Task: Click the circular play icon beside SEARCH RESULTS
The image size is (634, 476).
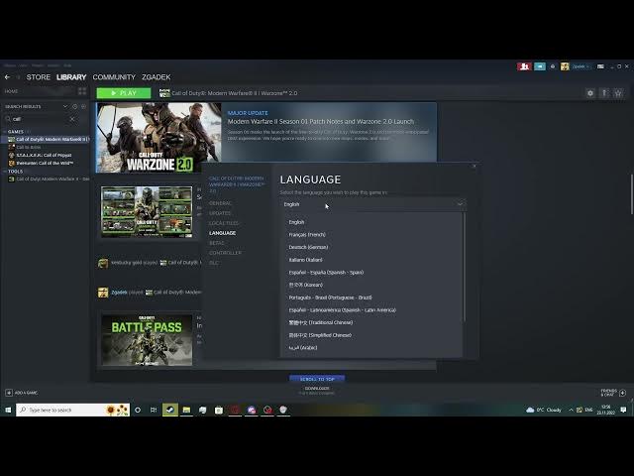Action: point(83,106)
